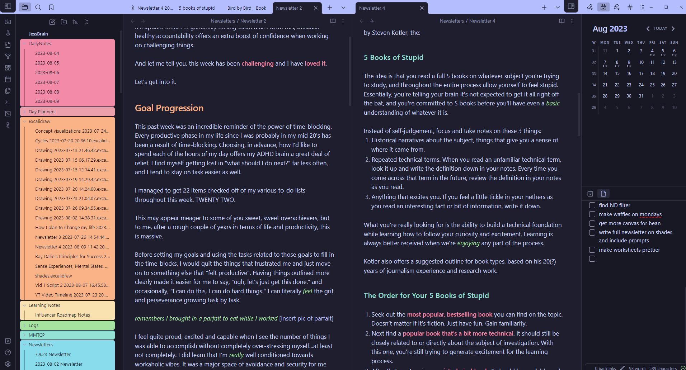Screen dimensions: 686x370
Task: Open canvas grid ribbon icon
Action: click(x=8, y=68)
